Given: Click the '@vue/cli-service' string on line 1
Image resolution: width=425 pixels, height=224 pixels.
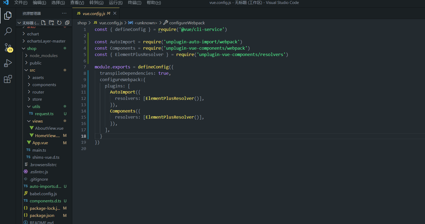Looking at the screenshot, I should [202, 30].
